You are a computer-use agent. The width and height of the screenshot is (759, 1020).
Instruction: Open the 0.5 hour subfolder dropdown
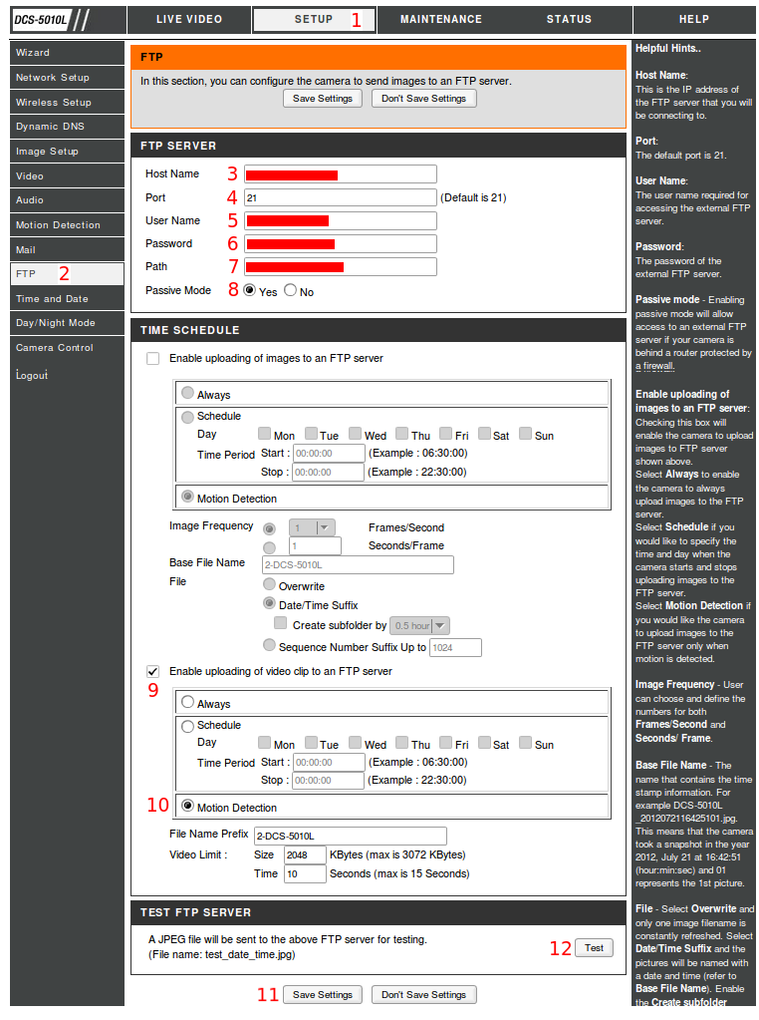coord(419,626)
